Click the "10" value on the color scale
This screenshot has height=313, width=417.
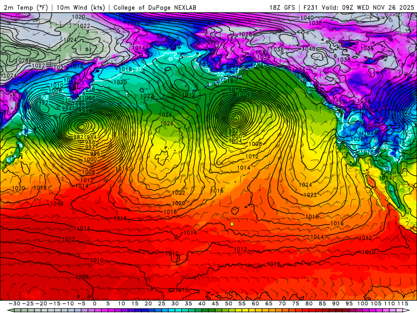(121, 304)
